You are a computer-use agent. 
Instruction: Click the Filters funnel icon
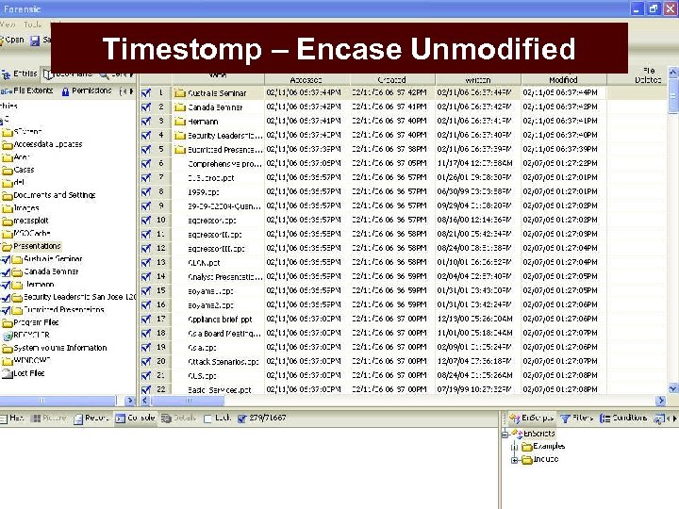point(565,419)
